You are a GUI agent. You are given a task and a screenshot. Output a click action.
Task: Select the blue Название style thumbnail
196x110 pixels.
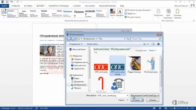pyautogui.click(x=68, y=13)
